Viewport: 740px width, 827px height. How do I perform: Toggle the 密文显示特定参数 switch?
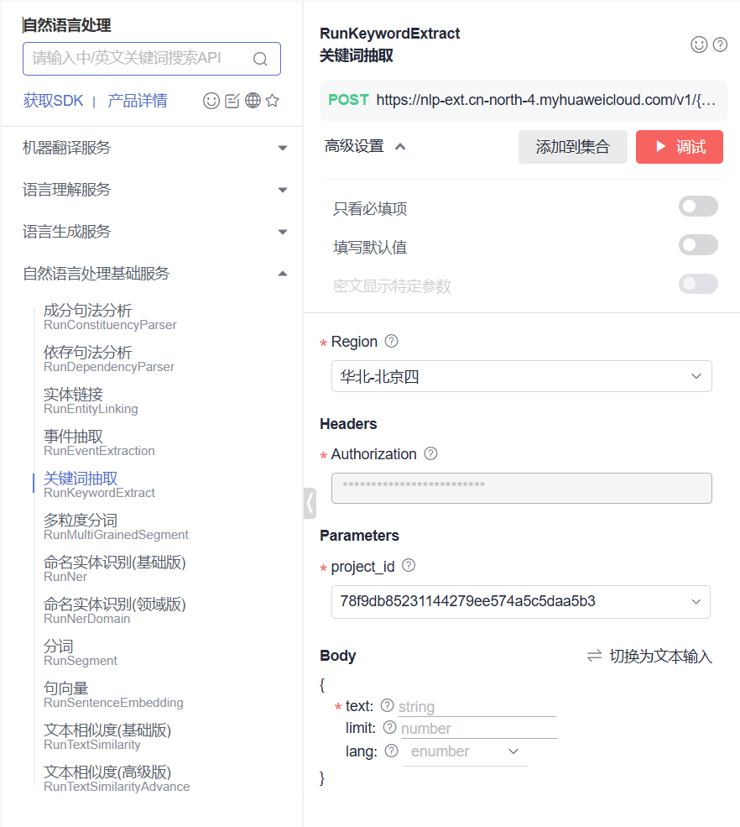pyautogui.click(x=698, y=284)
